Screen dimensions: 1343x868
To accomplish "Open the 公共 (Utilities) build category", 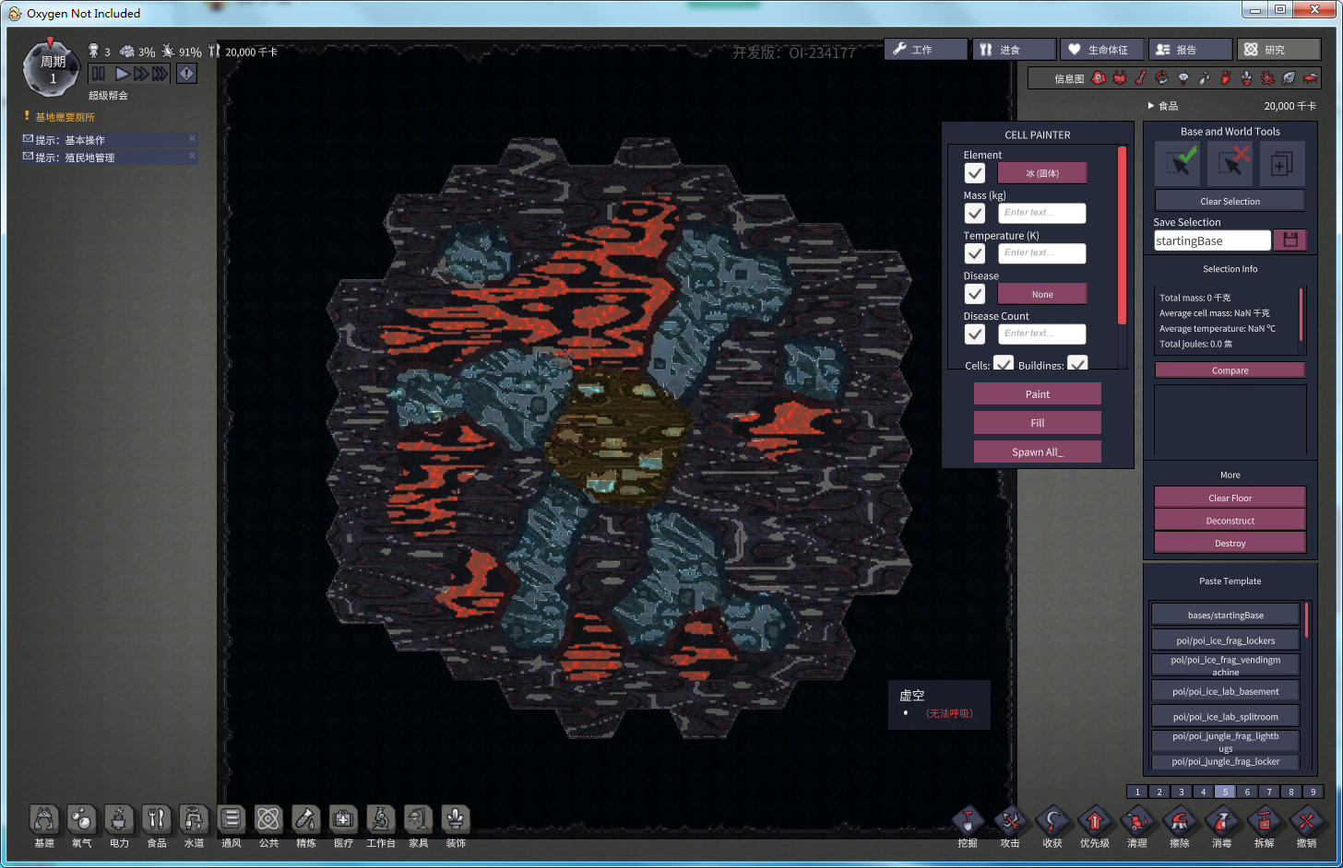I will 268,819.
